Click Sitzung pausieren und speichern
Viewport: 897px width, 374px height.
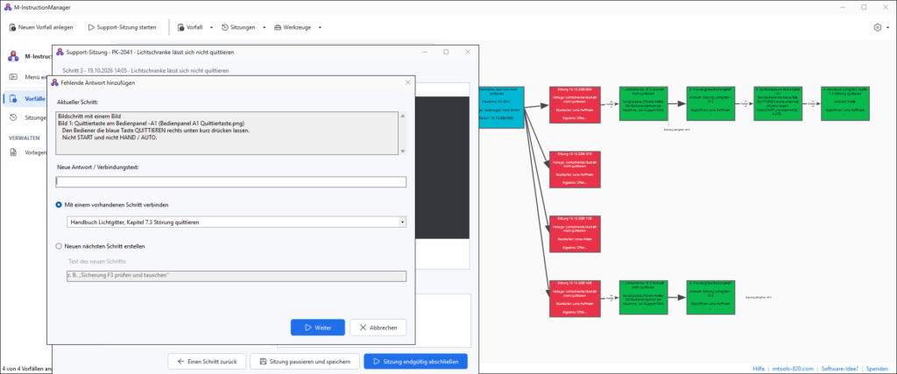click(x=304, y=362)
